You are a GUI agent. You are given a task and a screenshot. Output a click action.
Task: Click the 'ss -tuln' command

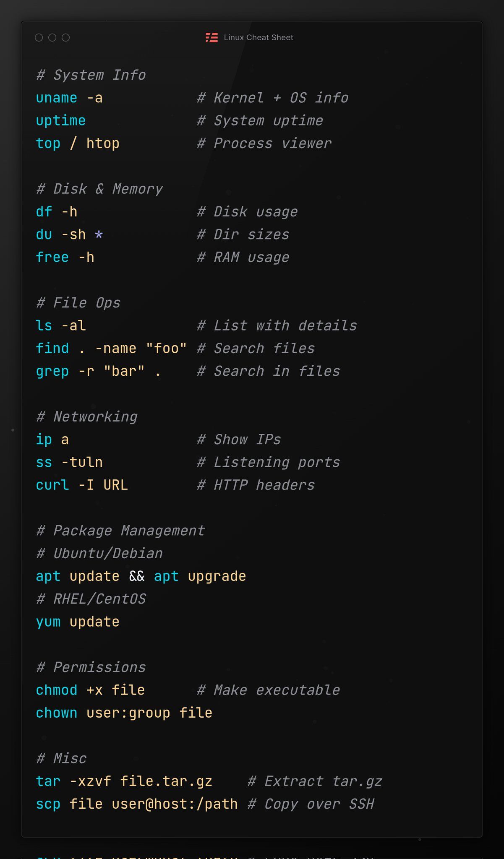click(x=69, y=462)
